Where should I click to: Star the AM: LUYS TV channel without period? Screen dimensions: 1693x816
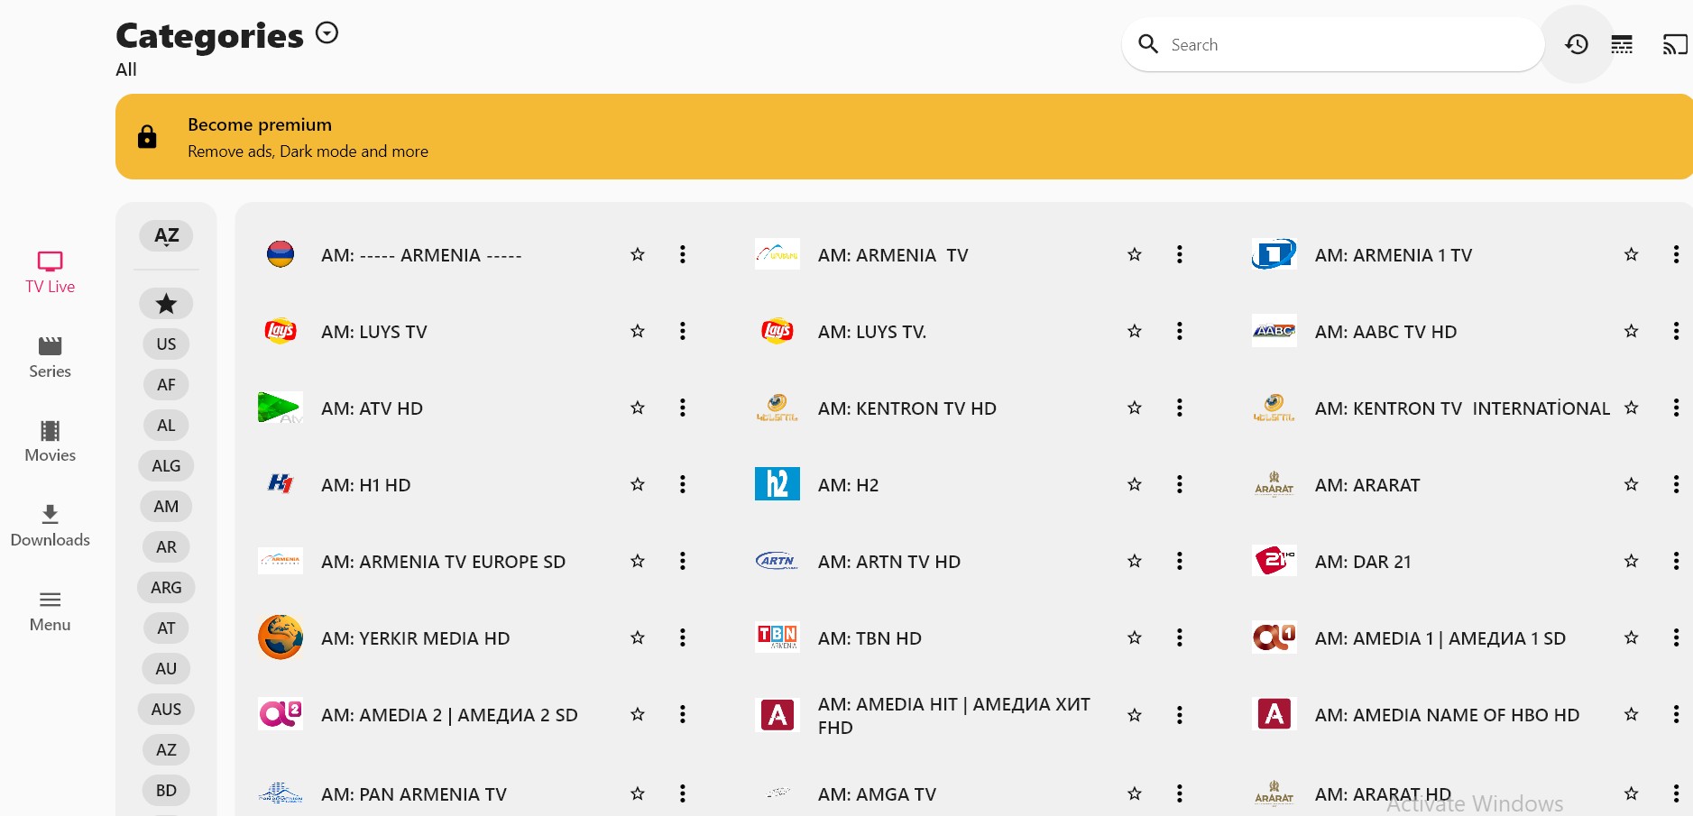(638, 331)
